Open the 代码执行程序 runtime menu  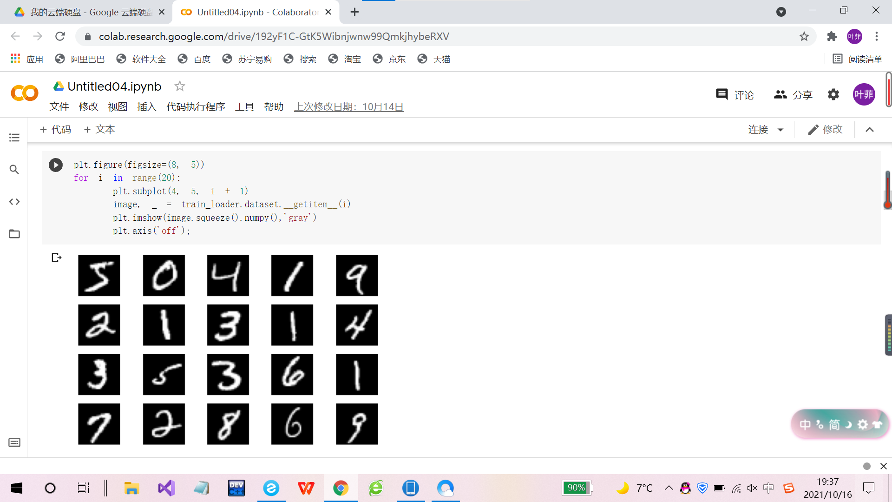pyautogui.click(x=196, y=107)
